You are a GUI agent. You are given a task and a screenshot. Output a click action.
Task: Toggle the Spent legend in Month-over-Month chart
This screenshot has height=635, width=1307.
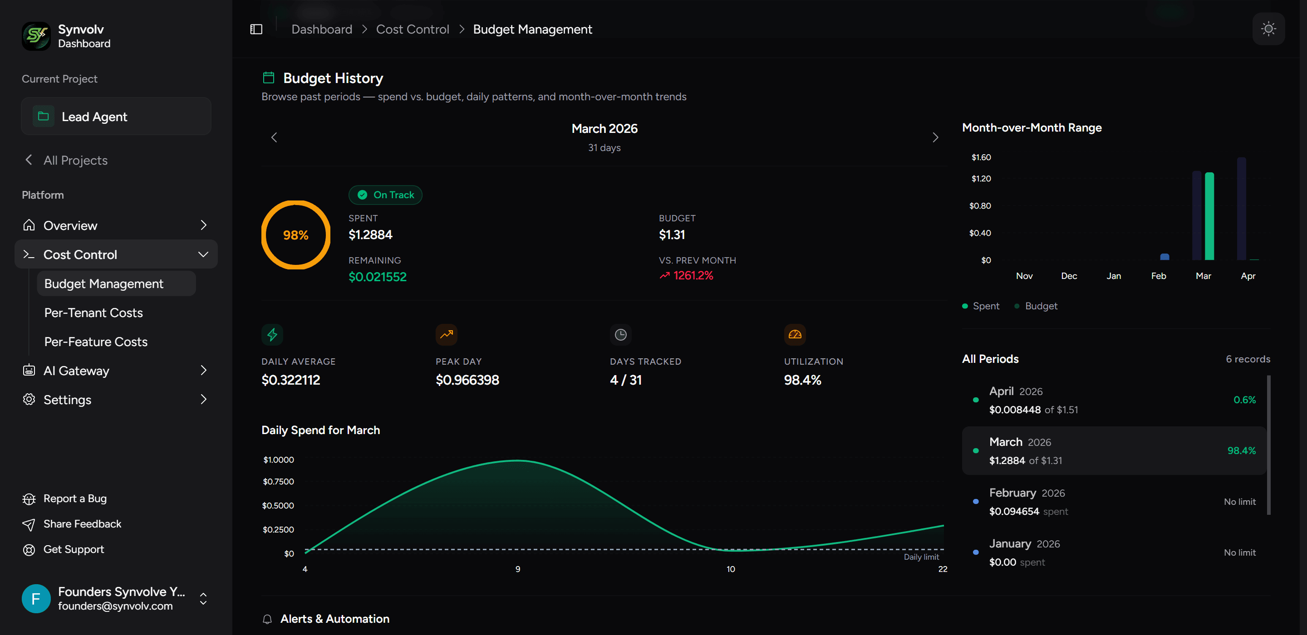pyautogui.click(x=980, y=306)
